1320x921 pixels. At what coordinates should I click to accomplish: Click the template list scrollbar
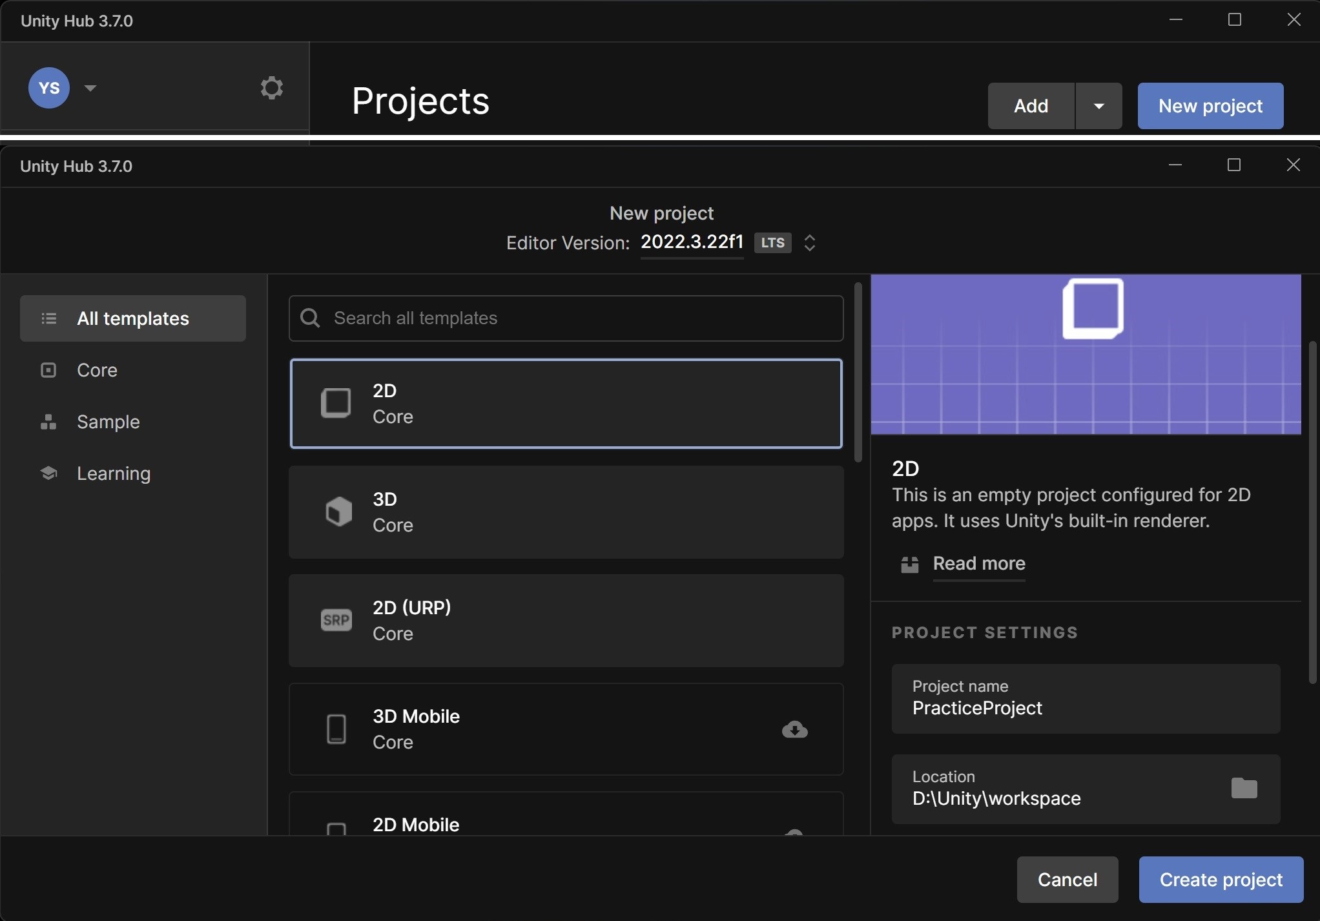(x=858, y=373)
